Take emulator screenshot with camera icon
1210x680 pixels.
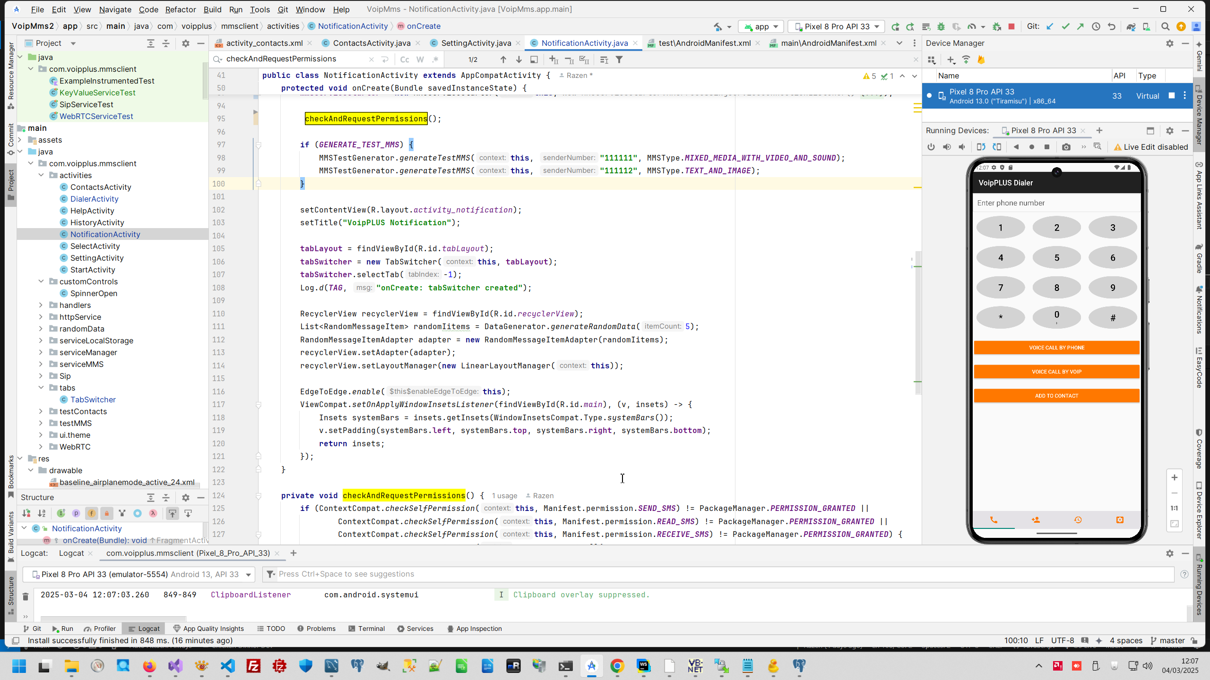pos(1066,147)
